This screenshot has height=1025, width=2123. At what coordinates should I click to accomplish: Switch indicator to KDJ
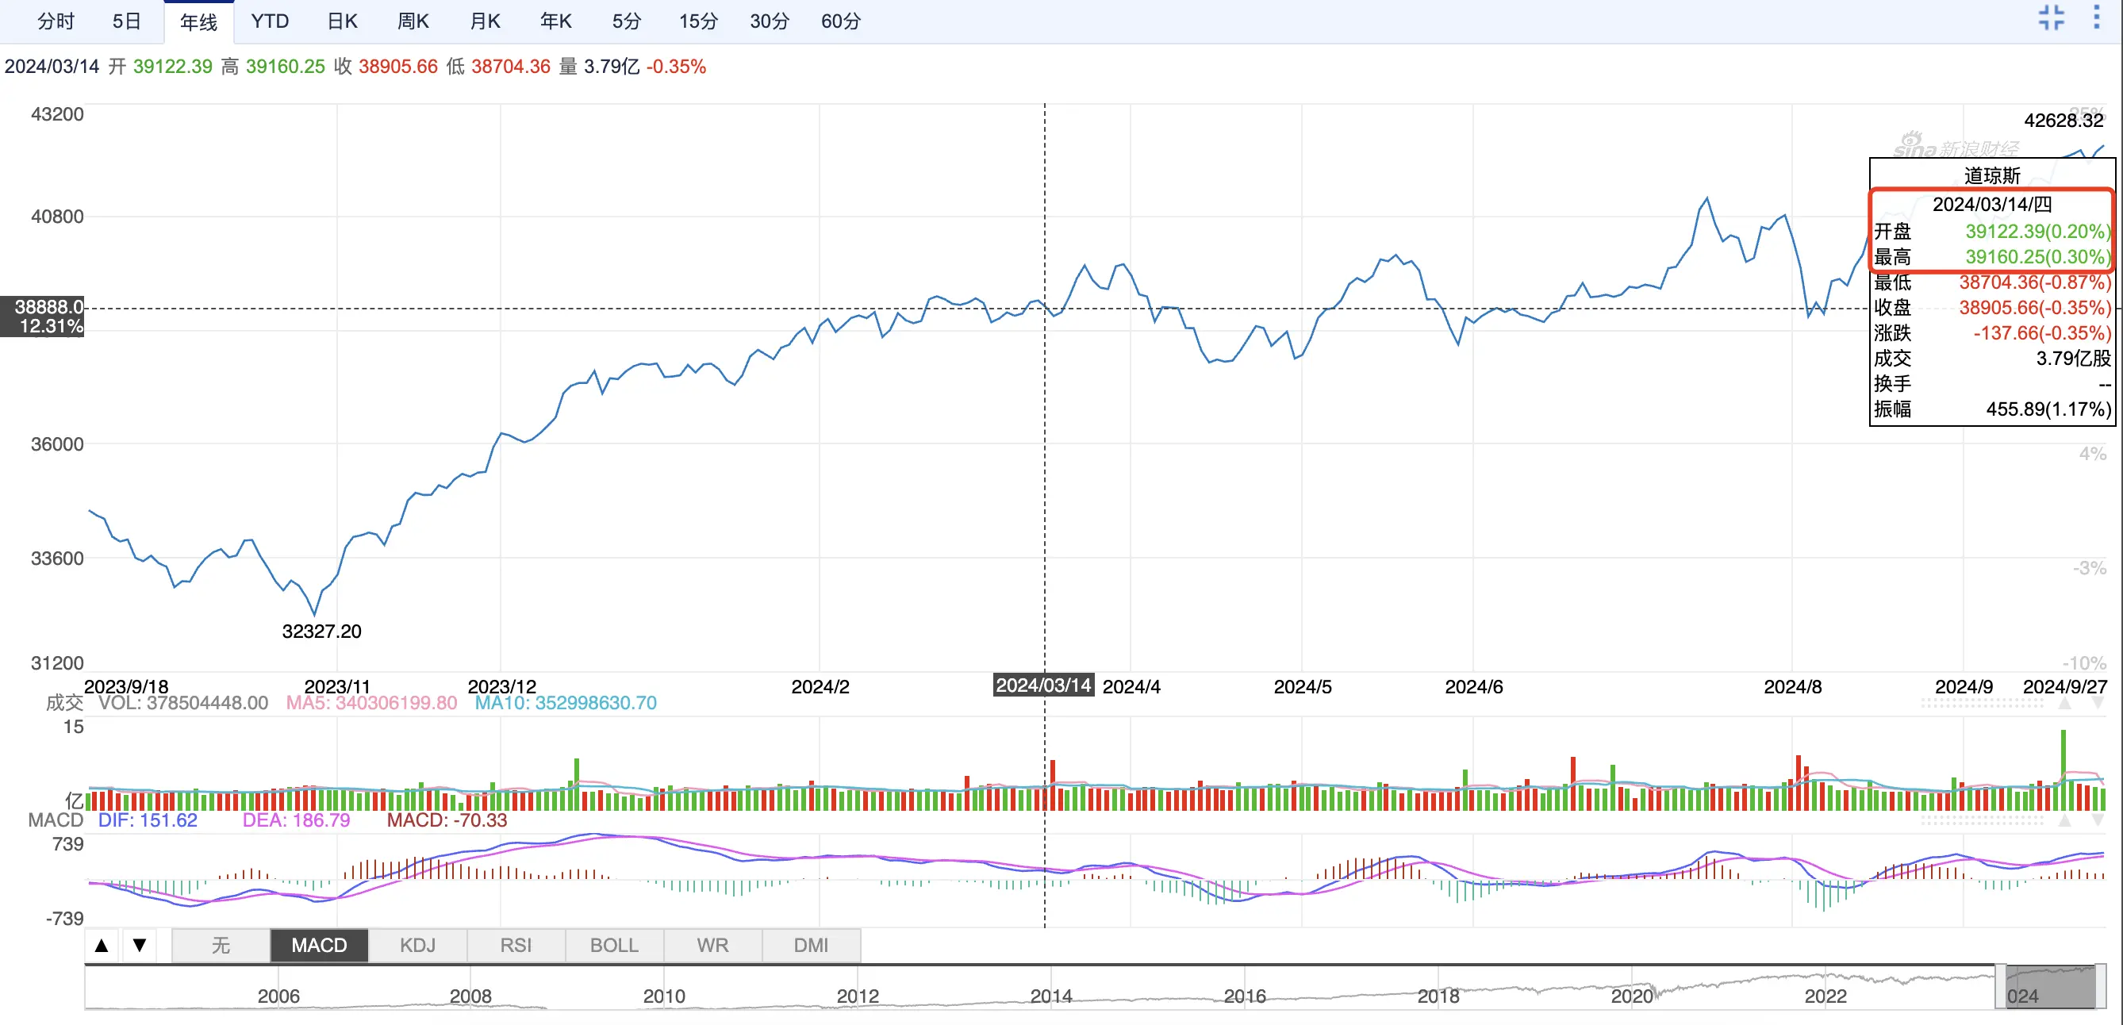(x=417, y=945)
